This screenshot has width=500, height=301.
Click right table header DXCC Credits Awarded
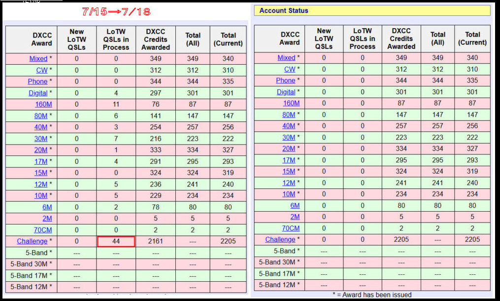point(401,38)
